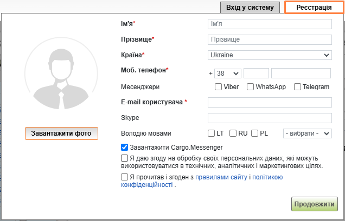Open the правилами сайту link

[x=221, y=177]
